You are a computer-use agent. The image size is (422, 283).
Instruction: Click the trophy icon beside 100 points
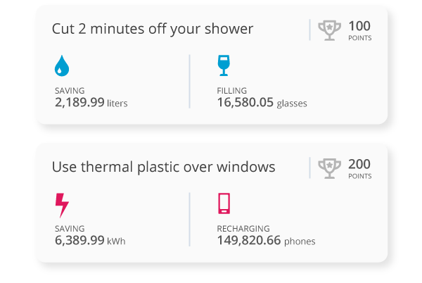pyautogui.click(x=329, y=30)
